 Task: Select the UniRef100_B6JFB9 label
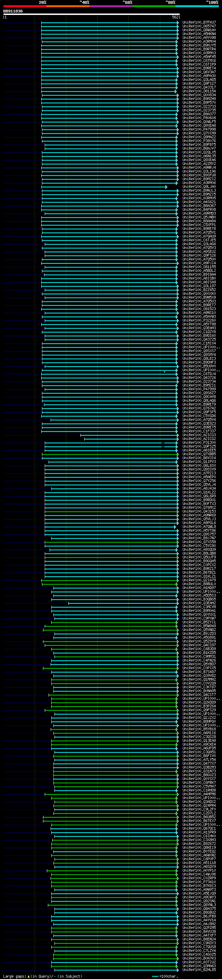[x=199, y=916]
